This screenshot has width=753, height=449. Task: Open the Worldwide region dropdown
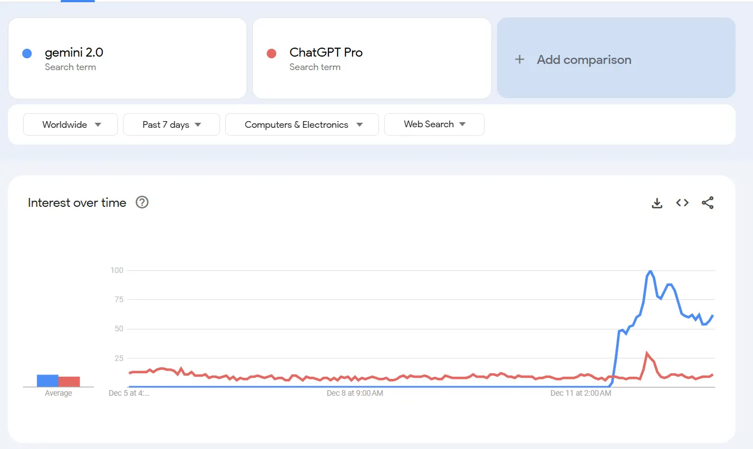[x=71, y=124]
